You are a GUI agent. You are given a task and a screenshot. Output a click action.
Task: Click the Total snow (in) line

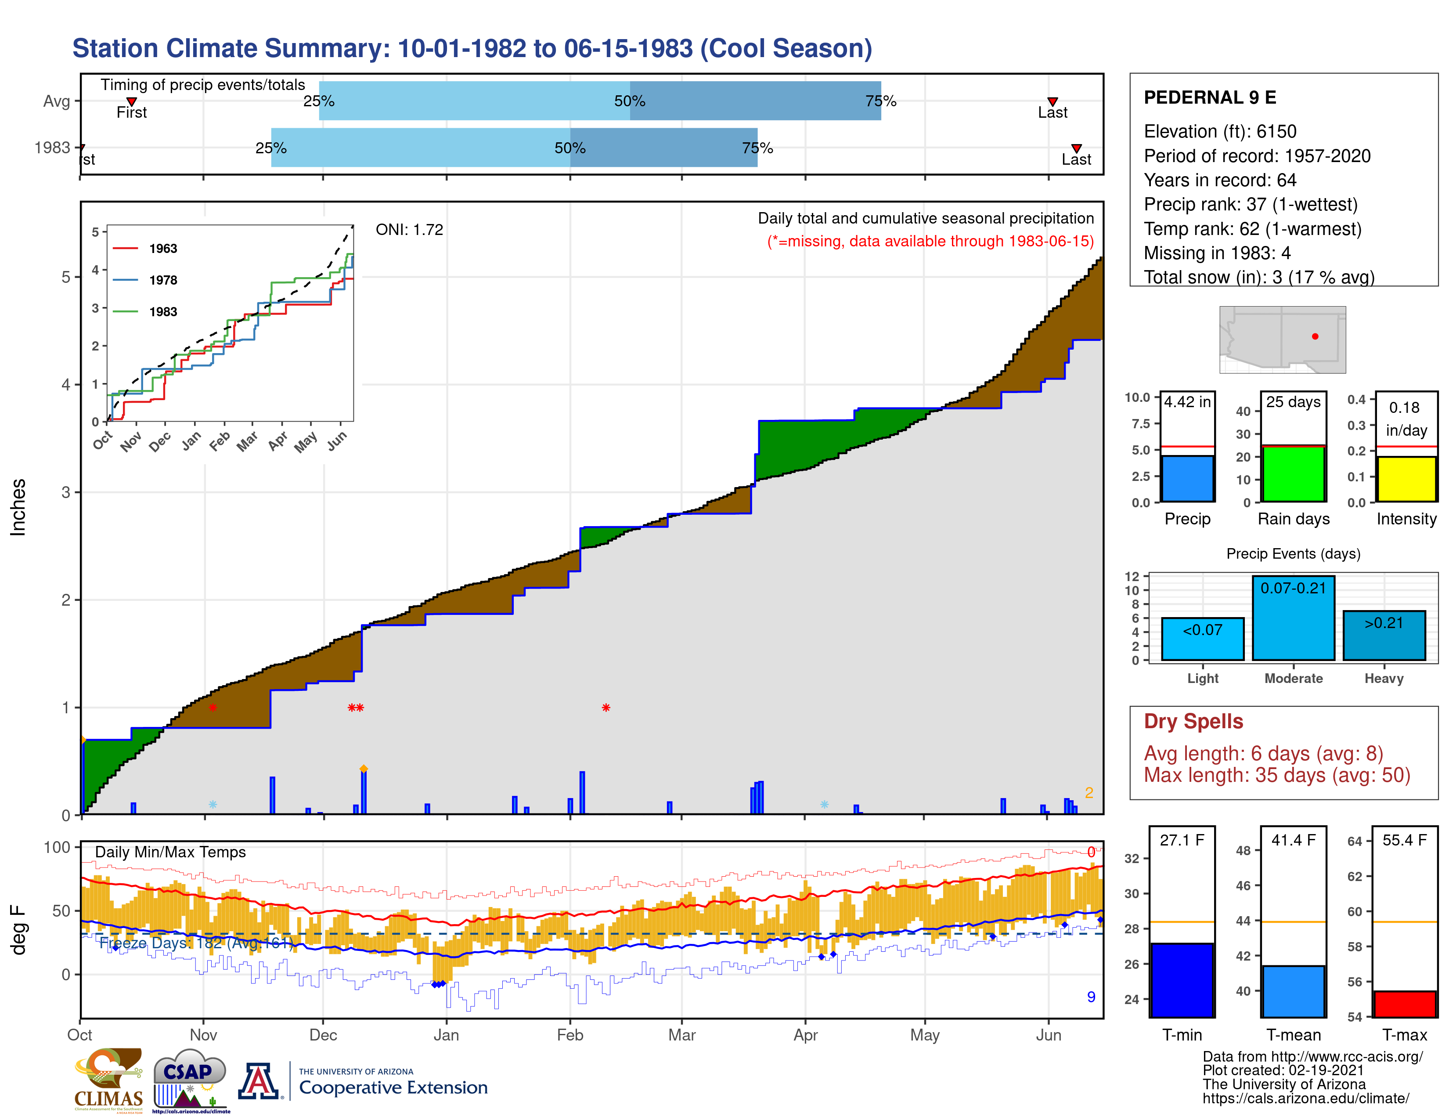pos(1259,277)
